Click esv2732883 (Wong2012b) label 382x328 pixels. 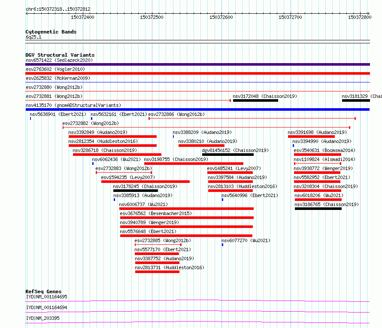tap(124, 168)
